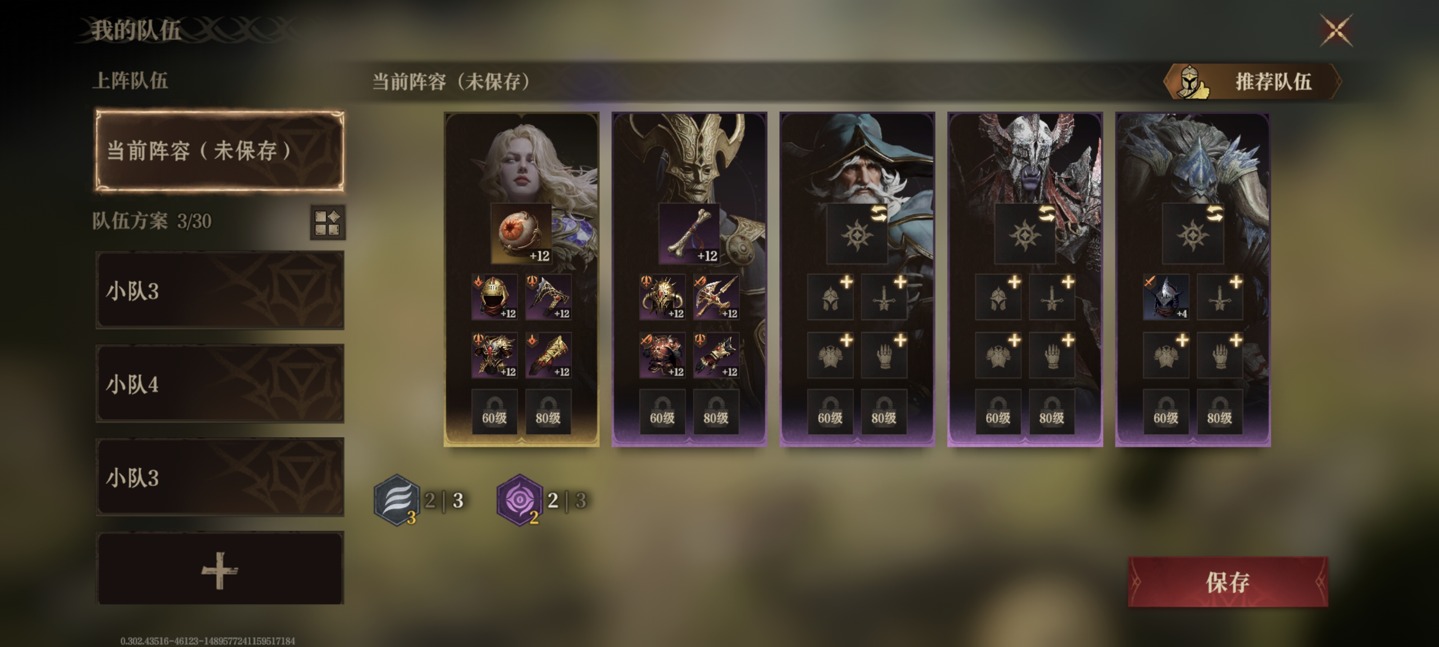Select the 小队4 team preset

[219, 384]
